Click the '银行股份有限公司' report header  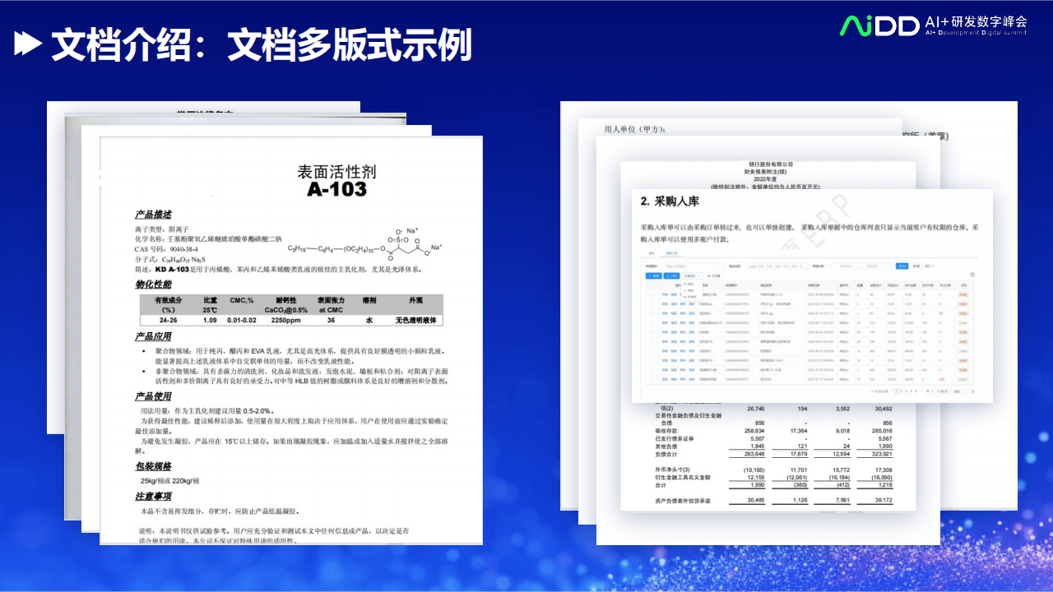771,164
